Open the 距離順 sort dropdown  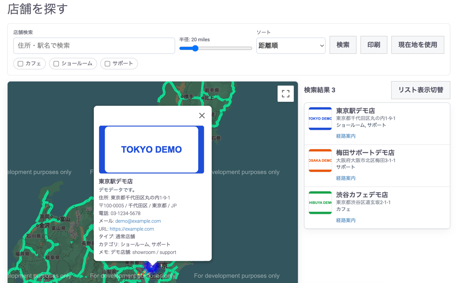[x=291, y=45]
